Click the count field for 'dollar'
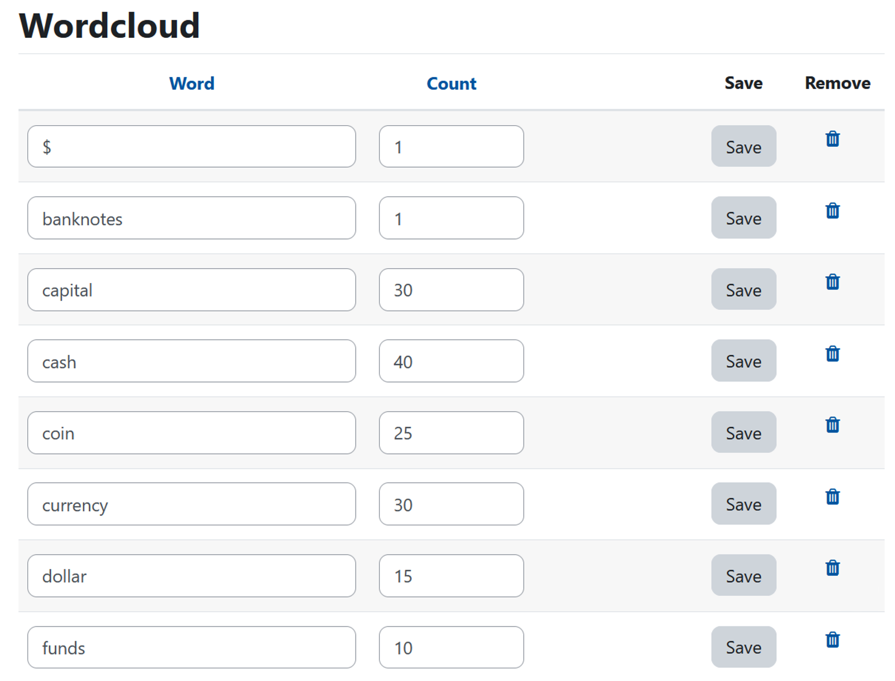This screenshot has width=895, height=681. point(451,576)
